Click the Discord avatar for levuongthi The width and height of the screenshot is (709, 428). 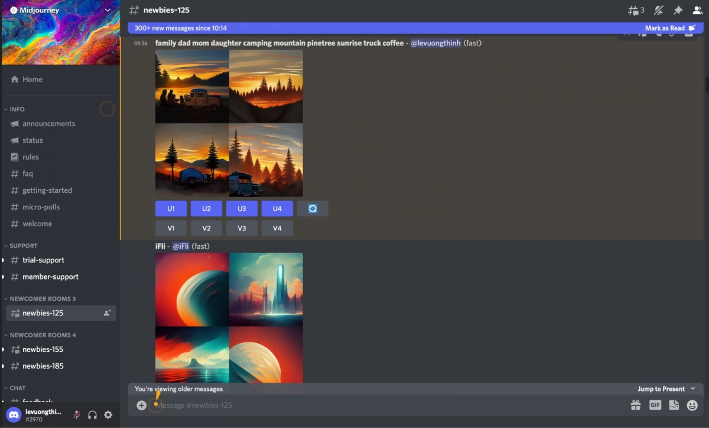pyautogui.click(x=14, y=414)
